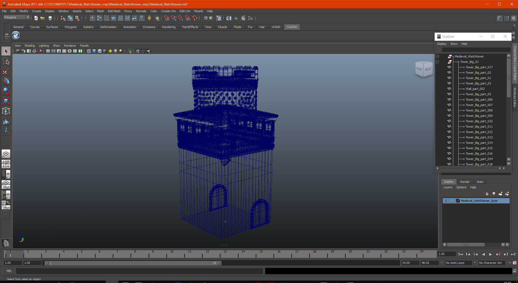Step forward one key button

tap(498, 254)
